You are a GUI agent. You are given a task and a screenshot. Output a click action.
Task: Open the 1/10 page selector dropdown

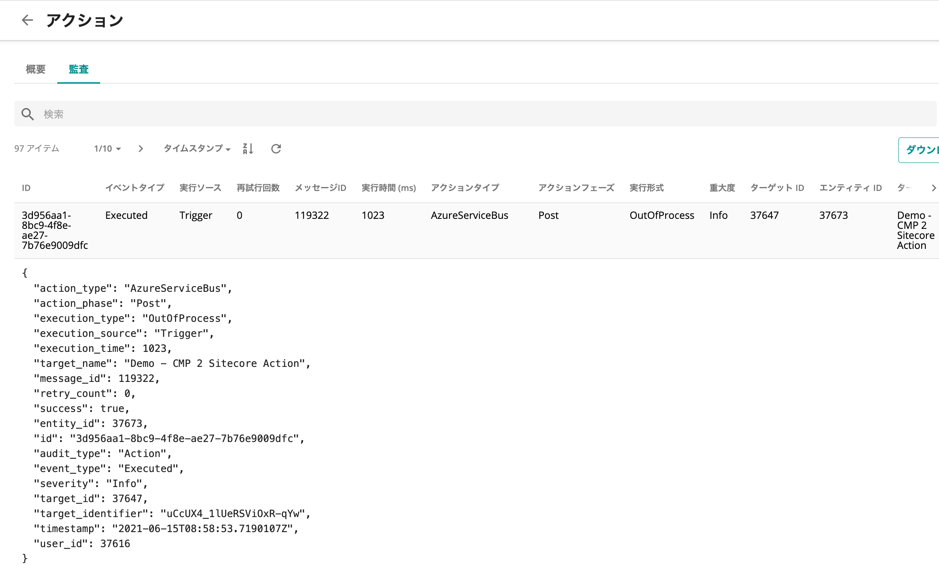pos(107,148)
